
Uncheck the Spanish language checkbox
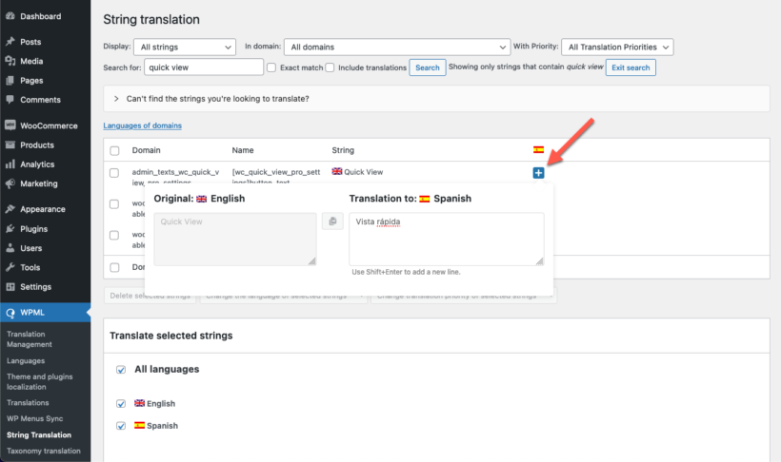121,426
